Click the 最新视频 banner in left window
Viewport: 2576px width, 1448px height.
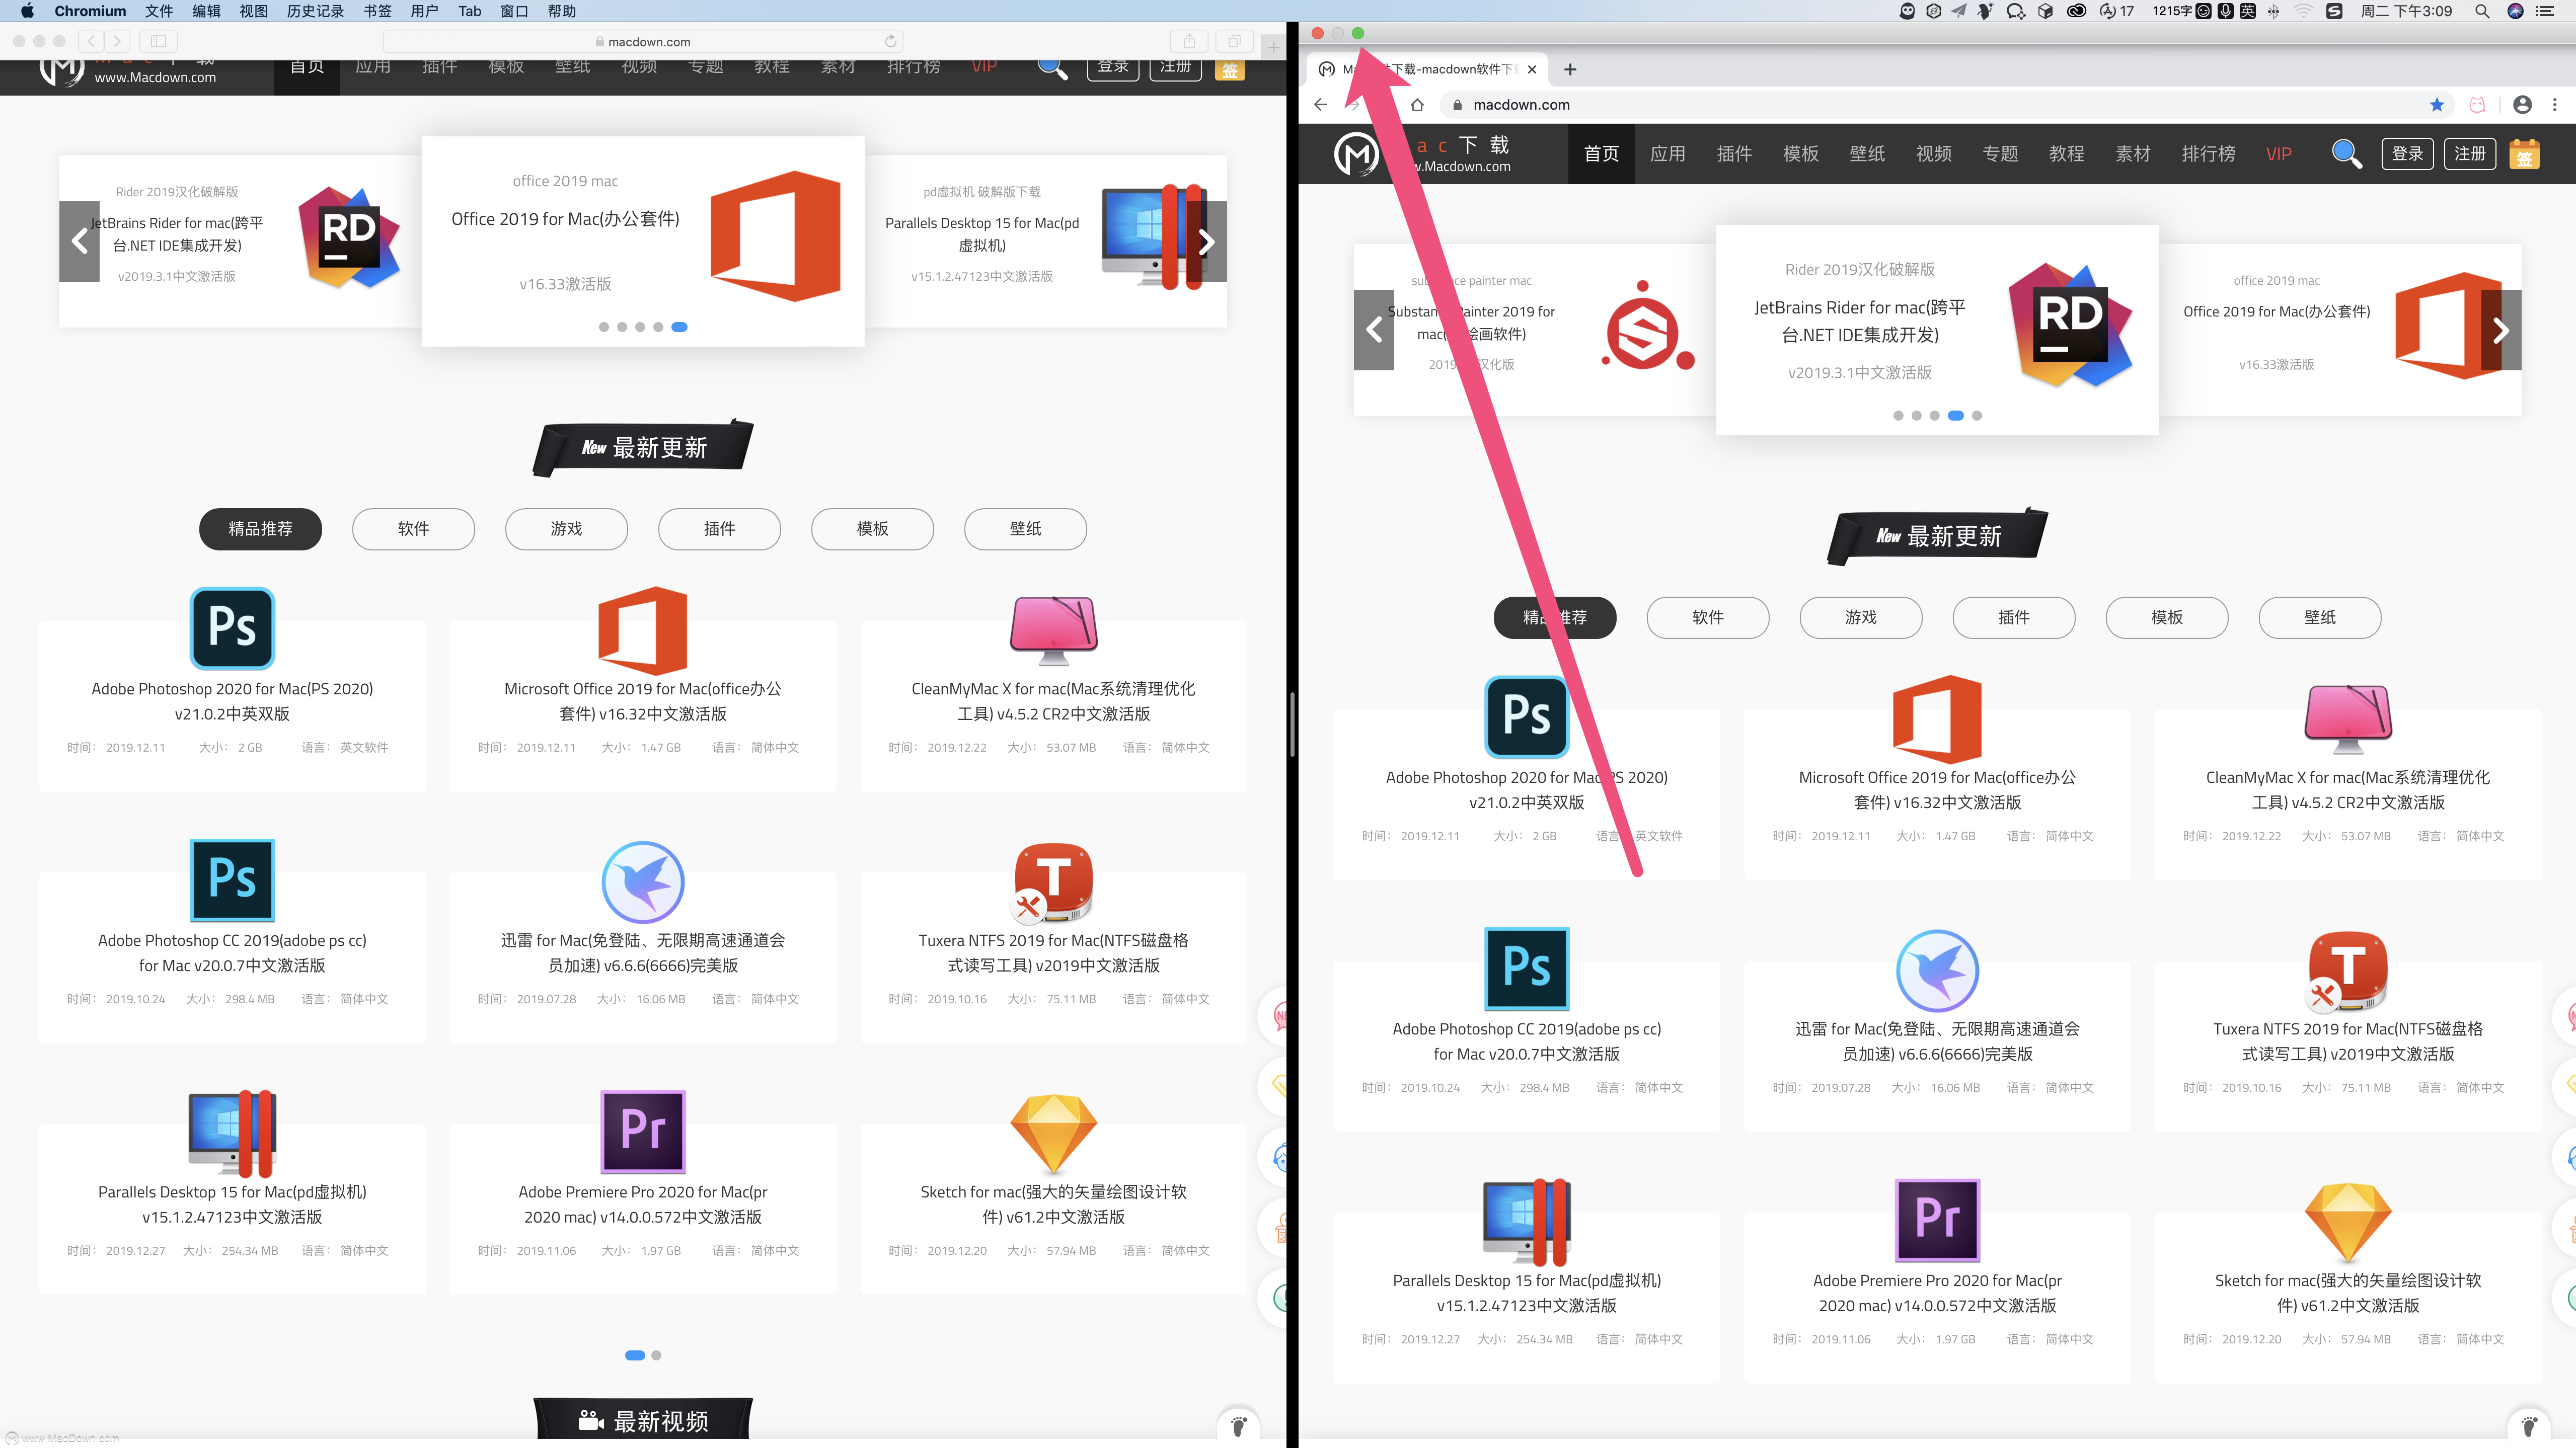[x=643, y=1420]
